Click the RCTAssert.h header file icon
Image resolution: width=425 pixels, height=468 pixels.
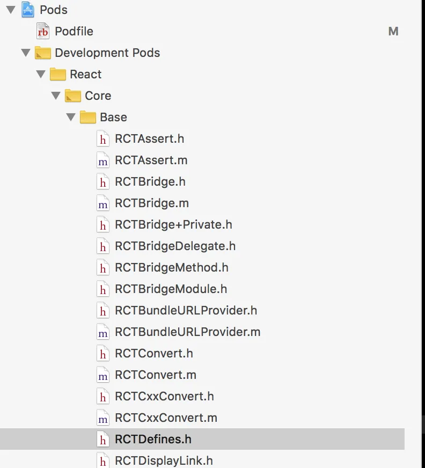(102, 138)
